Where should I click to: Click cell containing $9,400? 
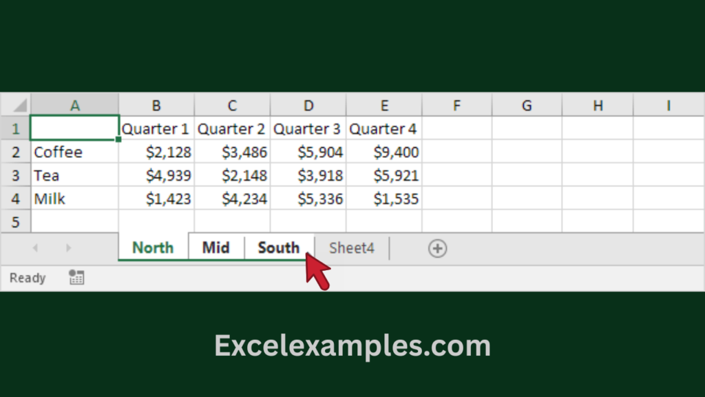click(x=384, y=152)
